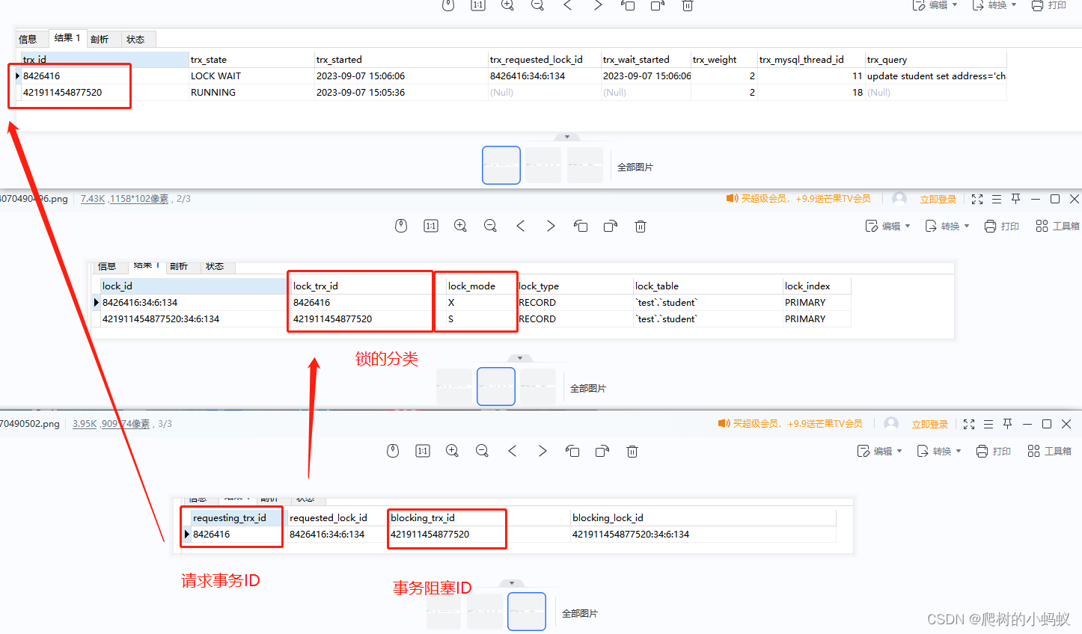Go to previous image in 2/3 viewer
1082x634 pixels.
click(521, 226)
